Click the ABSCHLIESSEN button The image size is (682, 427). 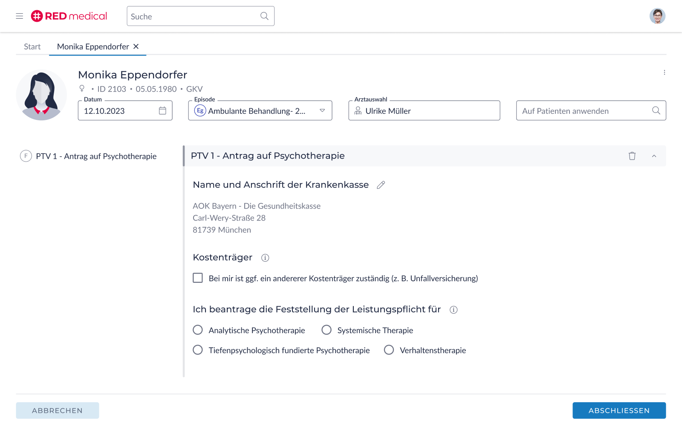[619, 410]
